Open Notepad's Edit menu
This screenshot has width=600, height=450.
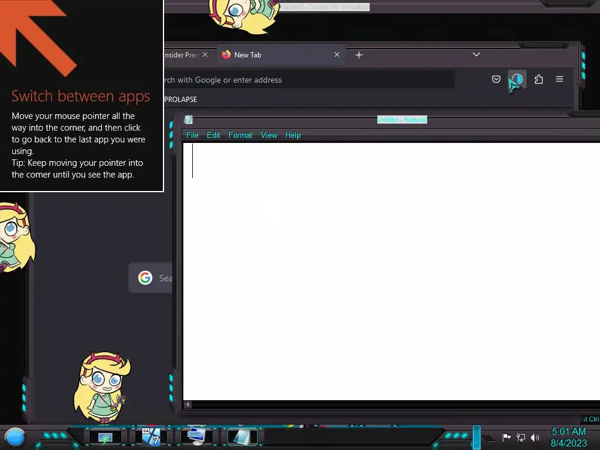(213, 135)
